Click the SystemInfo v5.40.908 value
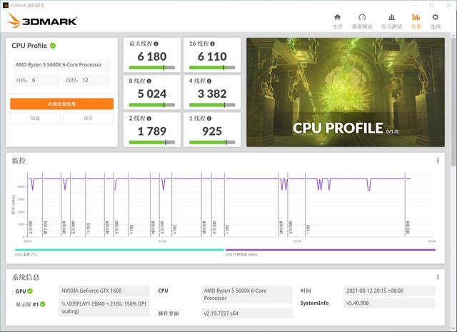Screen dimensions: 457x332 [389, 303]
